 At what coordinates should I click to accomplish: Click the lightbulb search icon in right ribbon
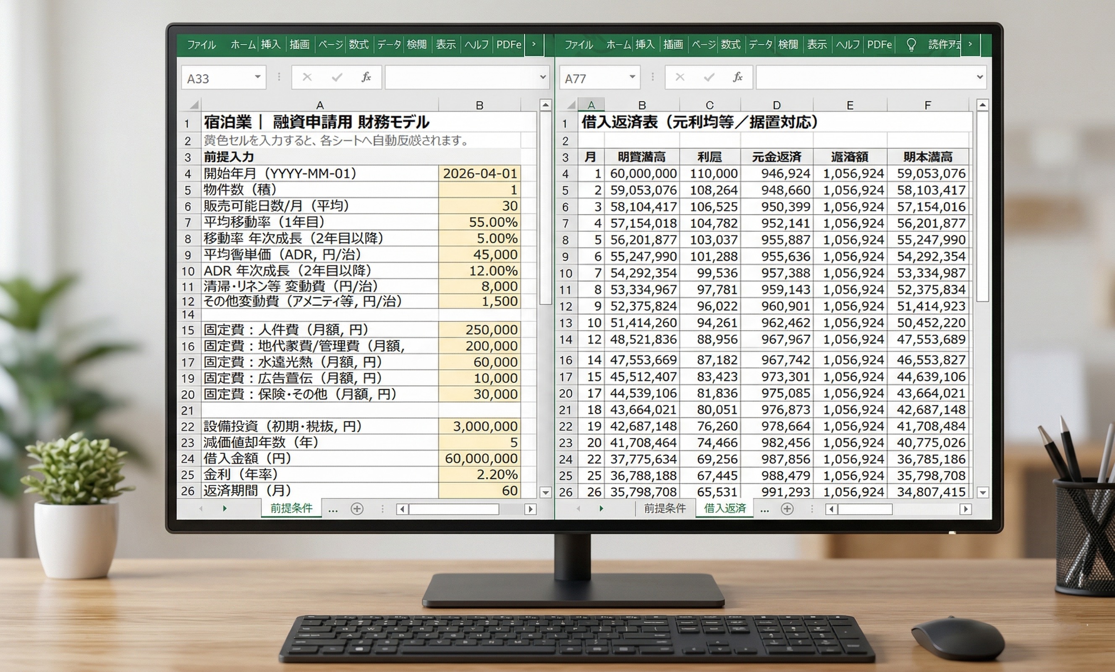(x=911, y=44)
